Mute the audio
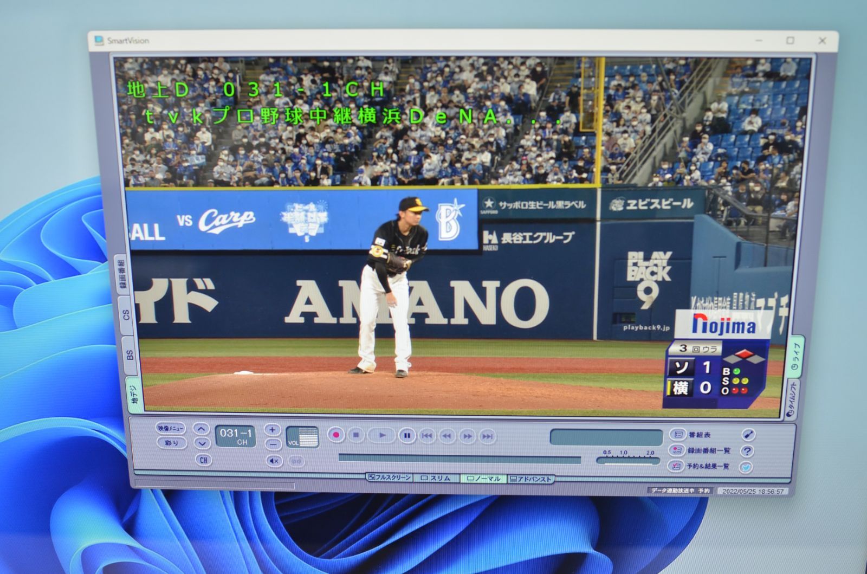This screenshot has width=867, height=574. (x=274, y=461)
